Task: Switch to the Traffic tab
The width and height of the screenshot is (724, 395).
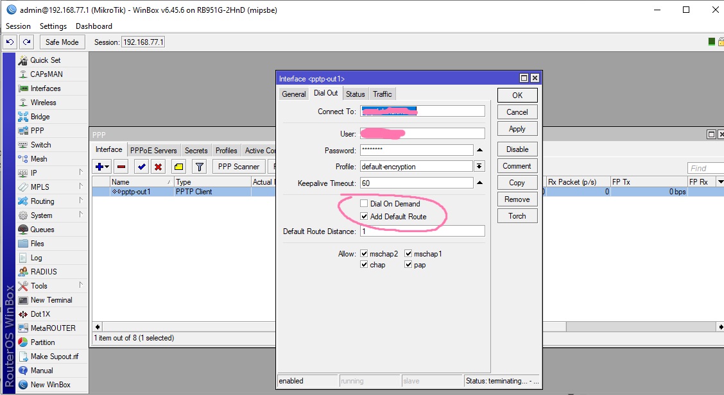Action: [383, 94]
